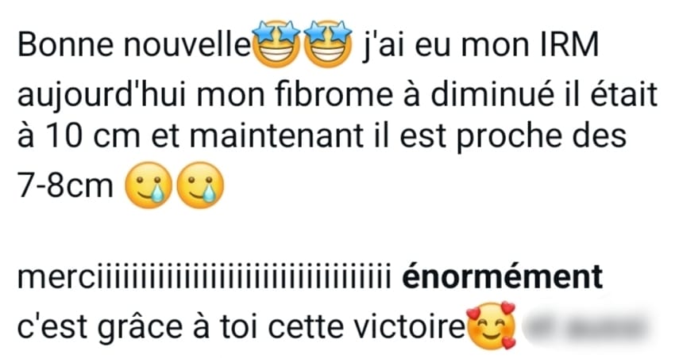Click the blurred name after the hearts emoji
Image resolution: width=679 pixels, height=358 pixels.
587,328
